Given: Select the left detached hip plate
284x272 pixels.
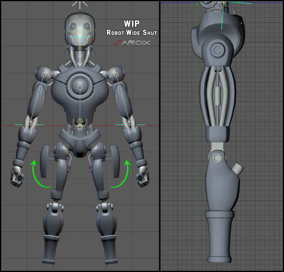Looking at the screenshot, I should (44, 161).
